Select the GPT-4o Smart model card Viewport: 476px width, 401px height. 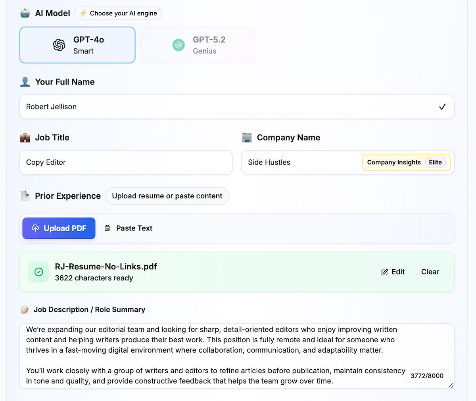point(77,45)
